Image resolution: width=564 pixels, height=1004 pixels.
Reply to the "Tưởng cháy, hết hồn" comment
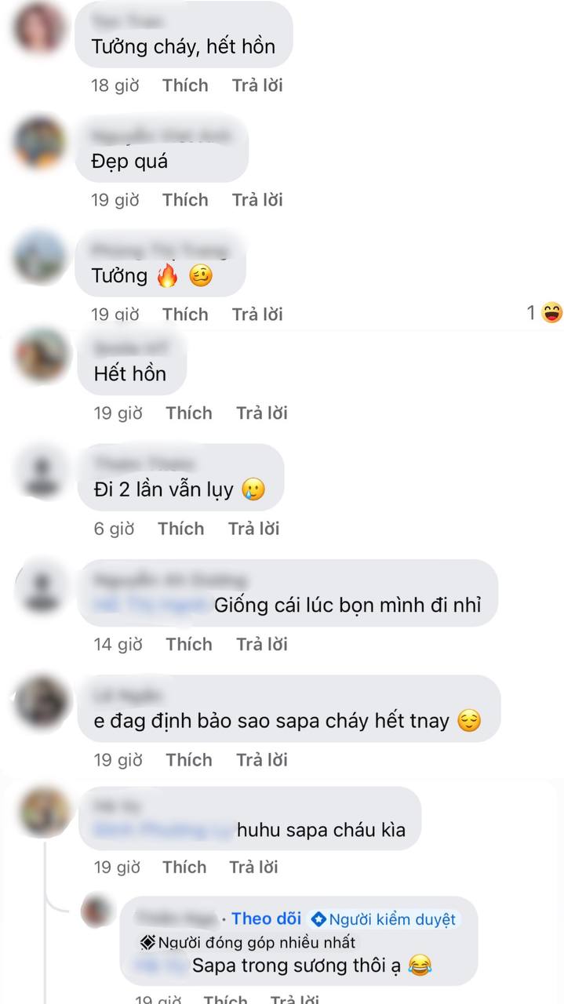tap(257, 85)
